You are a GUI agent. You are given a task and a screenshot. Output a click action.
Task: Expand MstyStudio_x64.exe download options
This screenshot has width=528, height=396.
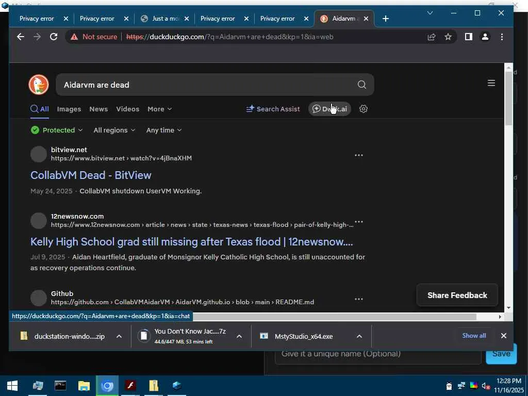[359, 336]
